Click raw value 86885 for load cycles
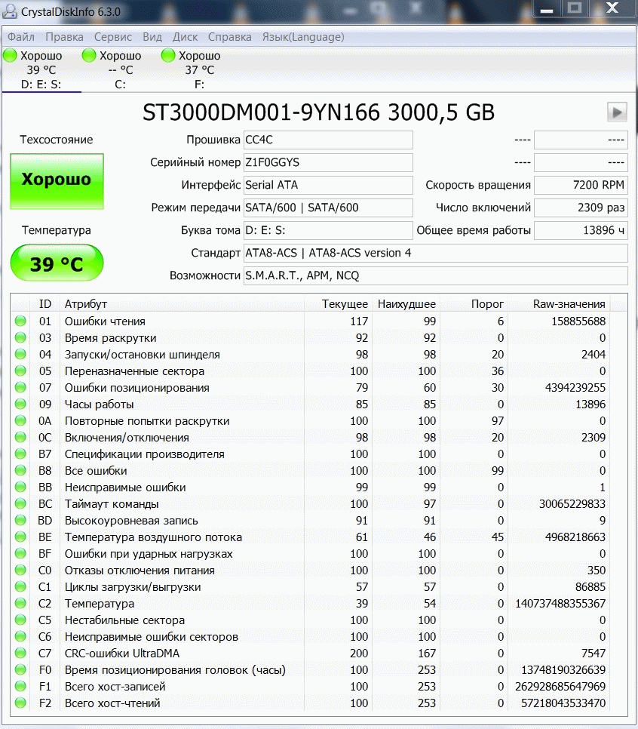Screen dimensions: 638x729 (x=590, y=586)
